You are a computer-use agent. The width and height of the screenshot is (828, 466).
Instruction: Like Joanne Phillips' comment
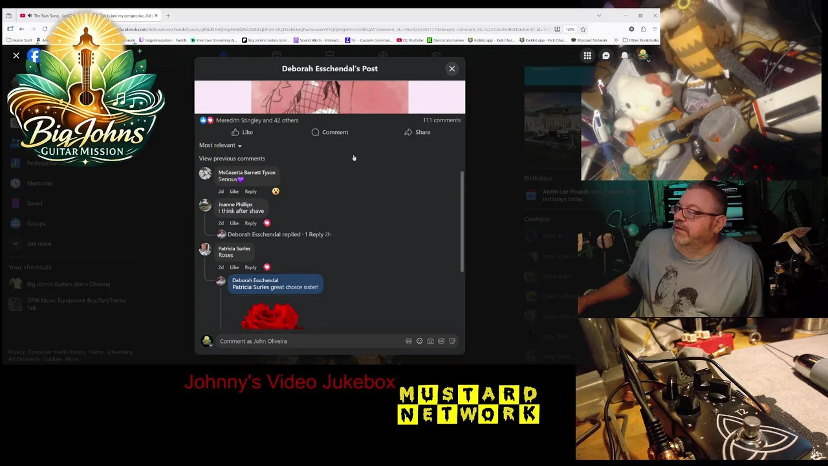click(234, 223)
